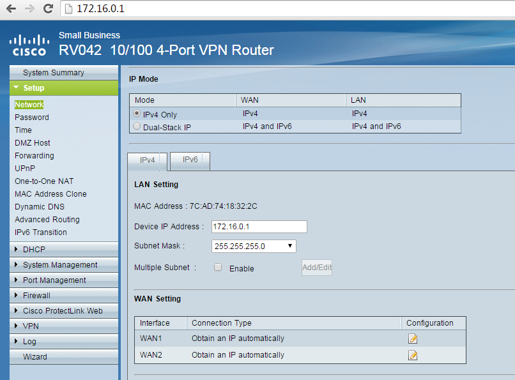Viewport: 515px width, 380px height.
Task: Click the Add/Edit subnet button
Action: pos(316,268)
